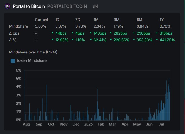
Task: Select the 7D column header
Action: [x=78, y=20]
